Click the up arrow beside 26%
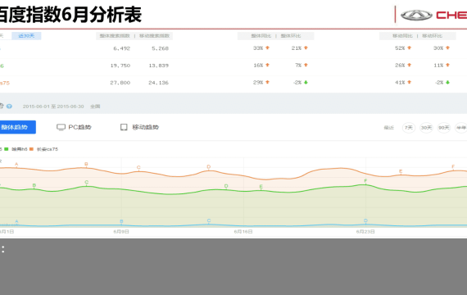 tap(409, 65)
